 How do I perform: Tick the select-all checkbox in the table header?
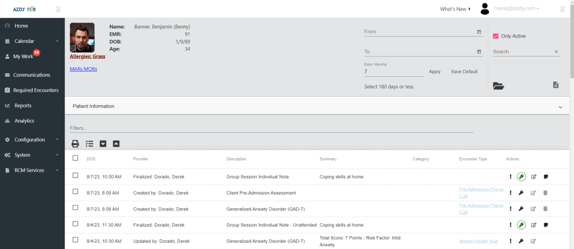point(76,158)
